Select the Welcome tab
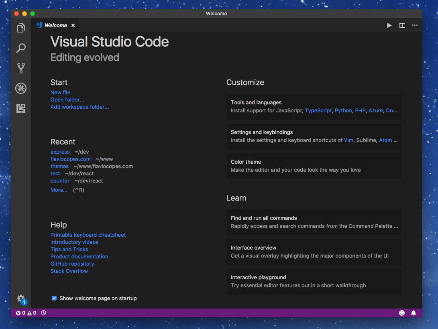 [55, 25]
